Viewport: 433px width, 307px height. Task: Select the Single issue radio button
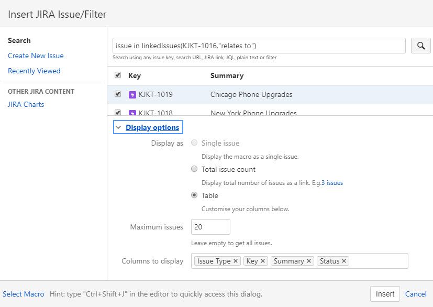[194, 142]
